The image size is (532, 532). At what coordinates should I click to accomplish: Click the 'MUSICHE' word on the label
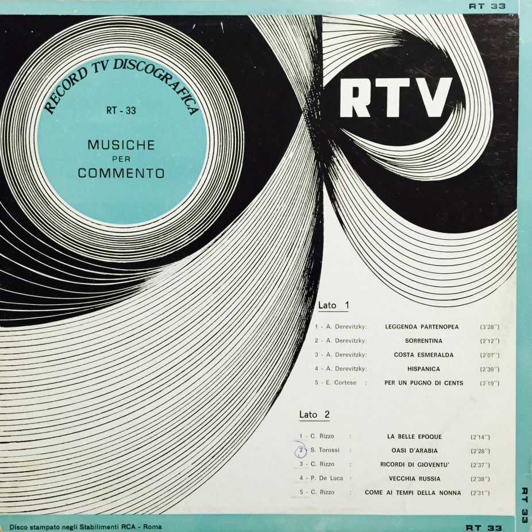121,145
